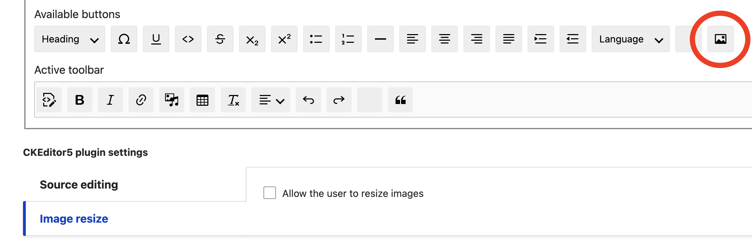Viewport: 752px width, 247px height.
Task: Click the Remove format button
Action: pyautogui.click(x=233, y=100)
